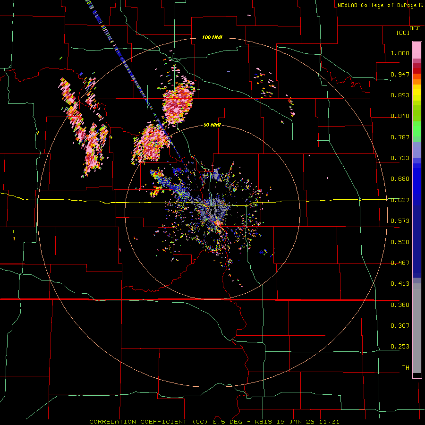The image size is (425, 425).
Task: Click the 0.733 scale value
Action: point(400,158)
